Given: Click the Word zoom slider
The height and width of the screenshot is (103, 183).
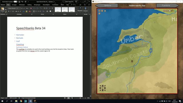Looking at the screenshot, I should tap(80, 98).
